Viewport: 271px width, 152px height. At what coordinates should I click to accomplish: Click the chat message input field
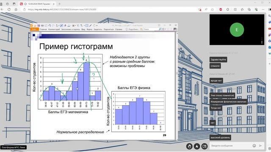(231, 146)
